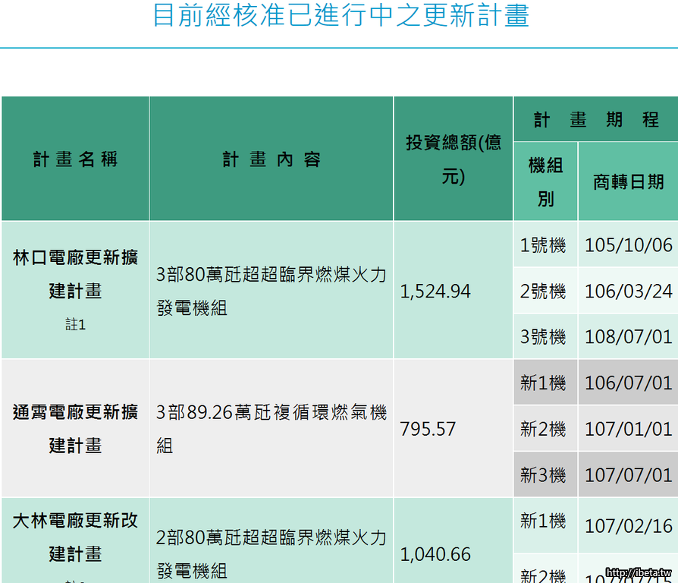This screenshot has height=583, width=678.
Task: Select the investment amount 795.57
Action: 428,429
